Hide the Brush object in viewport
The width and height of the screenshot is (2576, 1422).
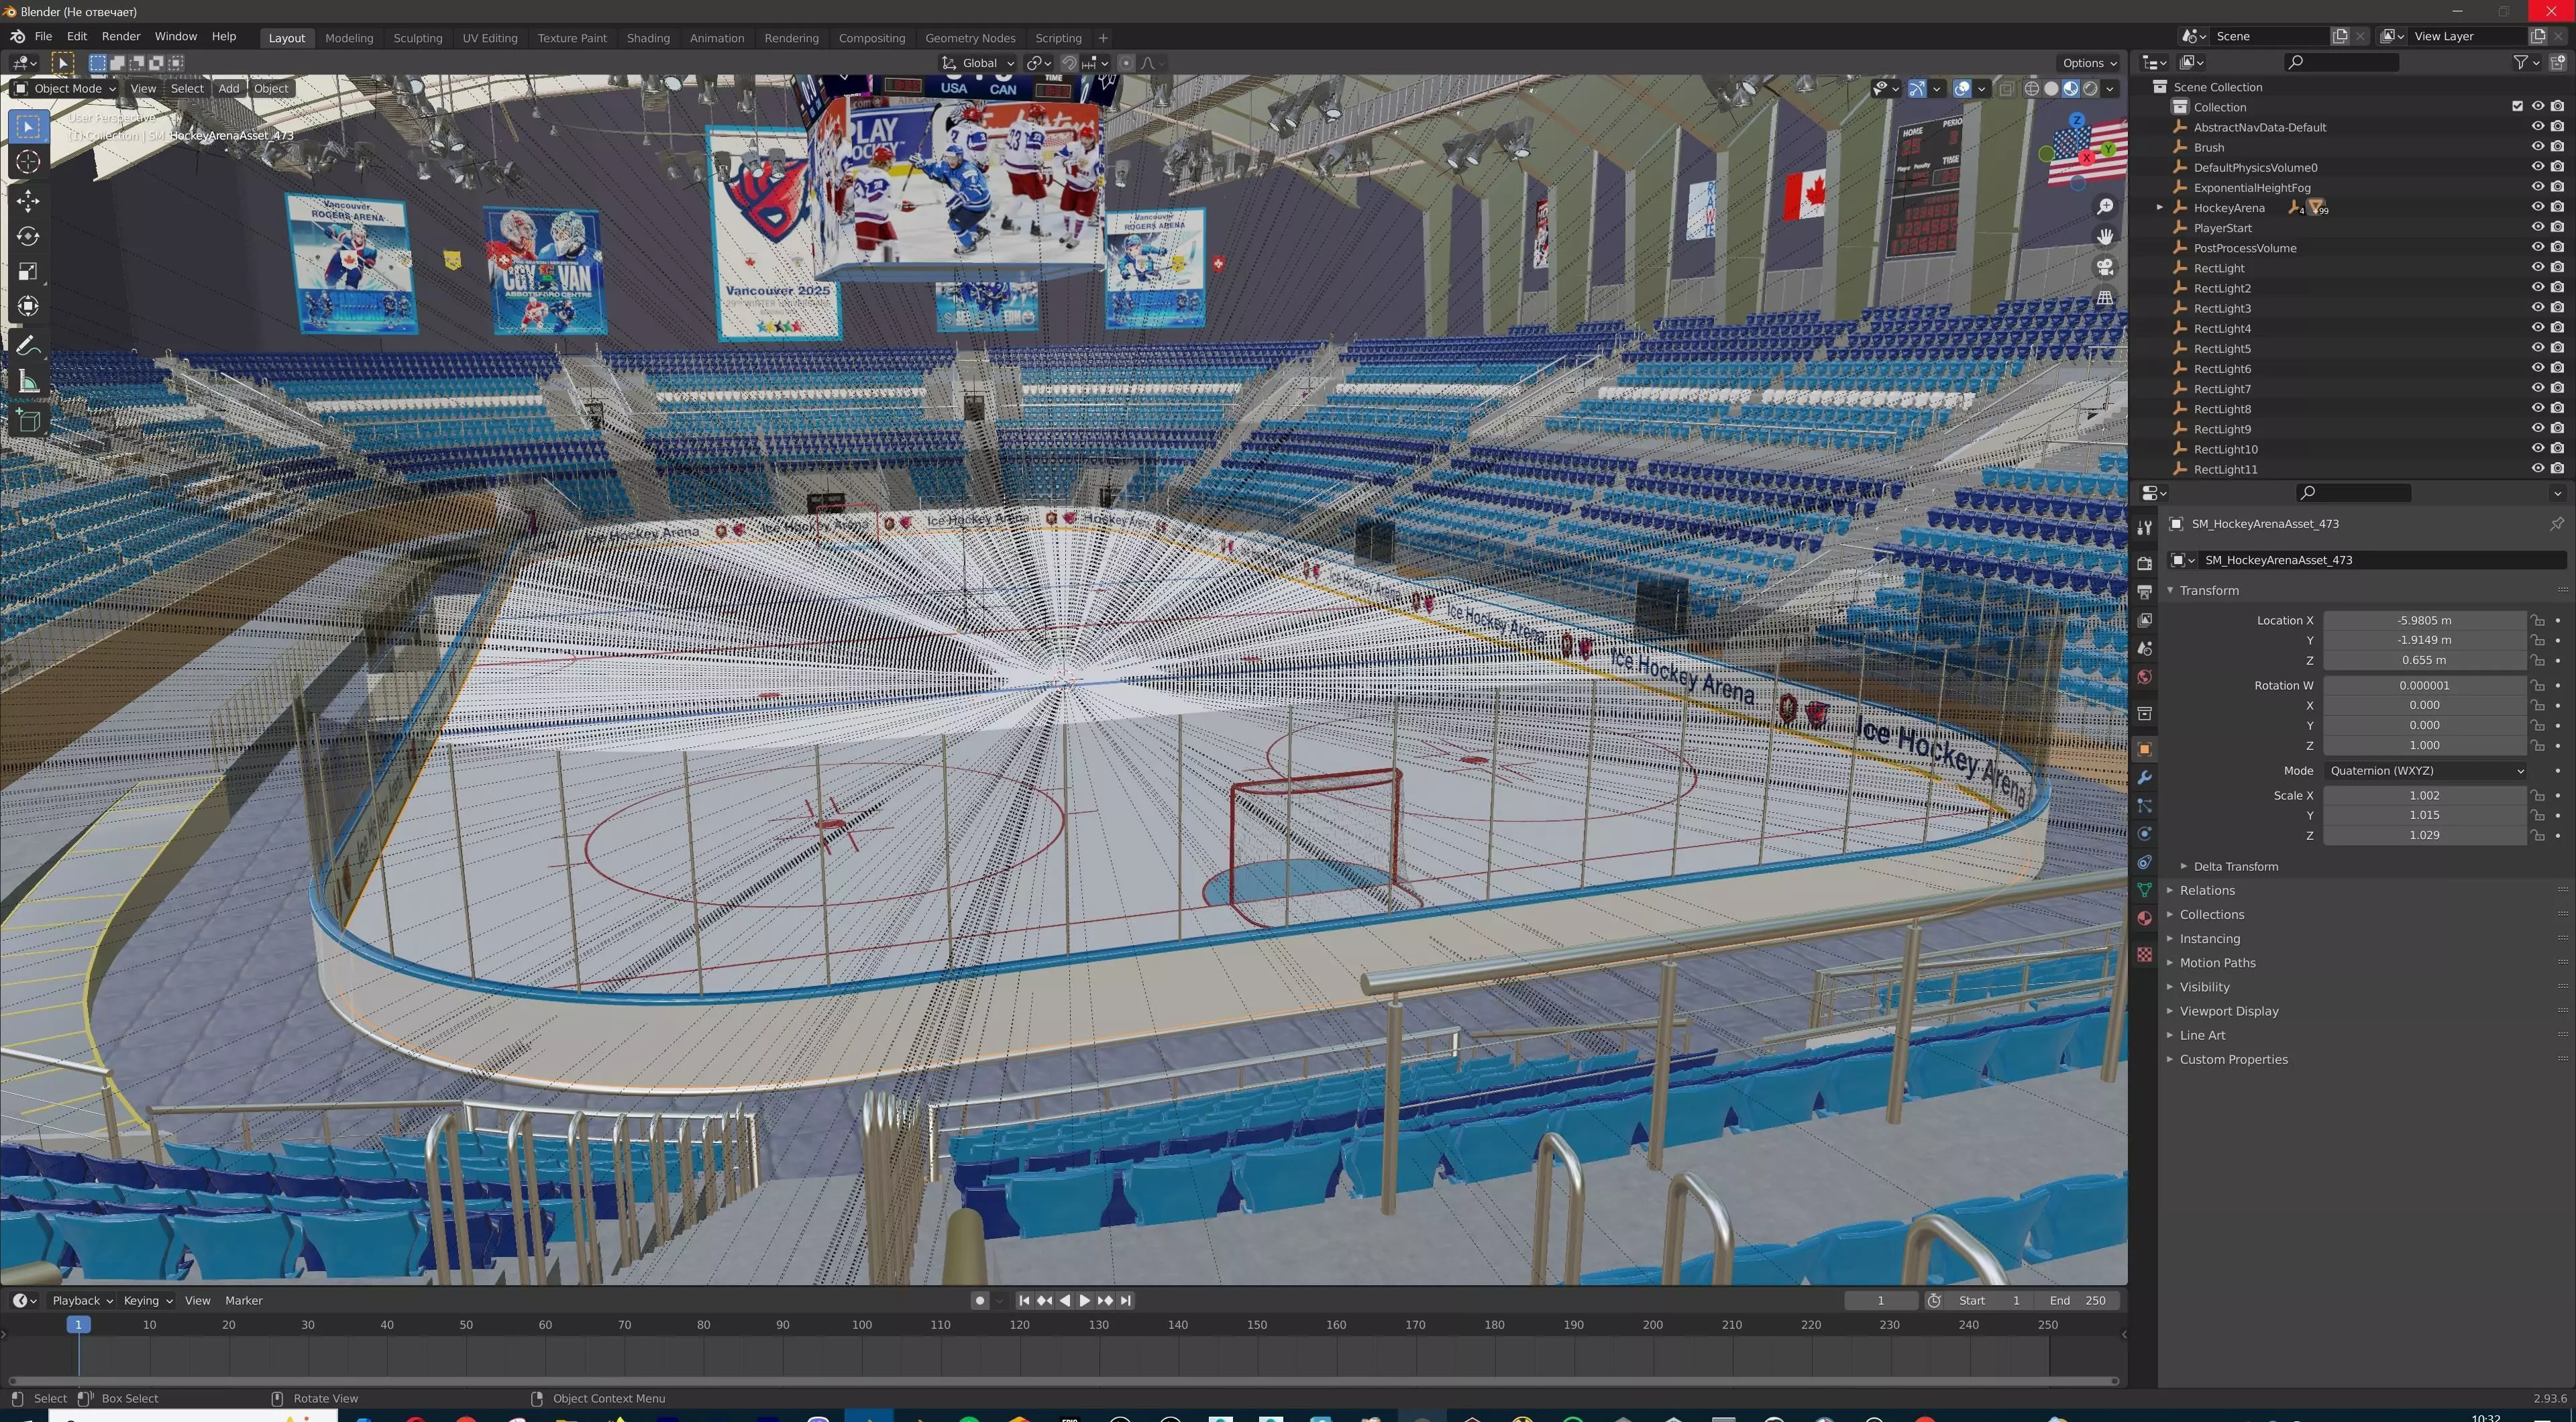2537,146
